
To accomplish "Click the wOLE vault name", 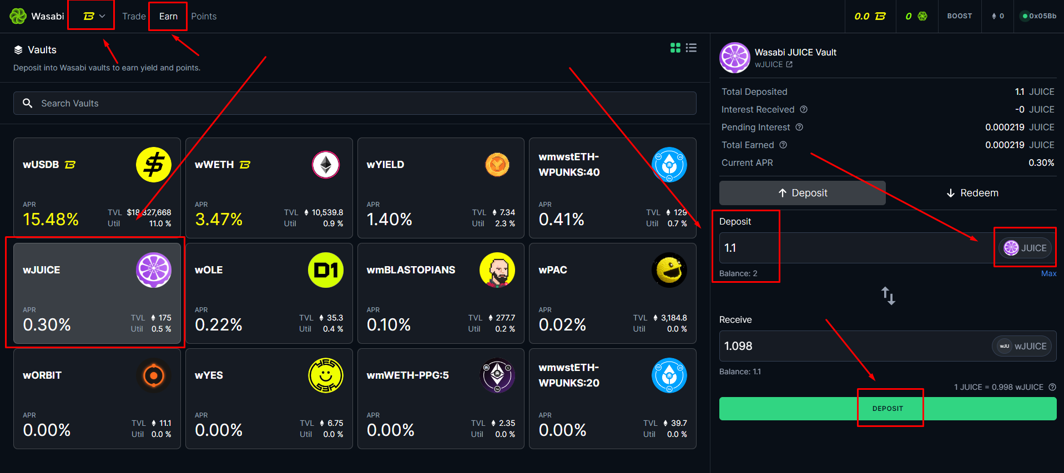I will coord(209,270).
